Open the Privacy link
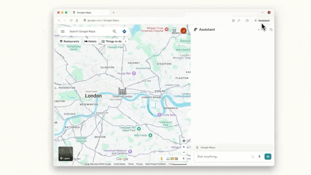The height and width of the screenshot is (175, 311). 140,164
